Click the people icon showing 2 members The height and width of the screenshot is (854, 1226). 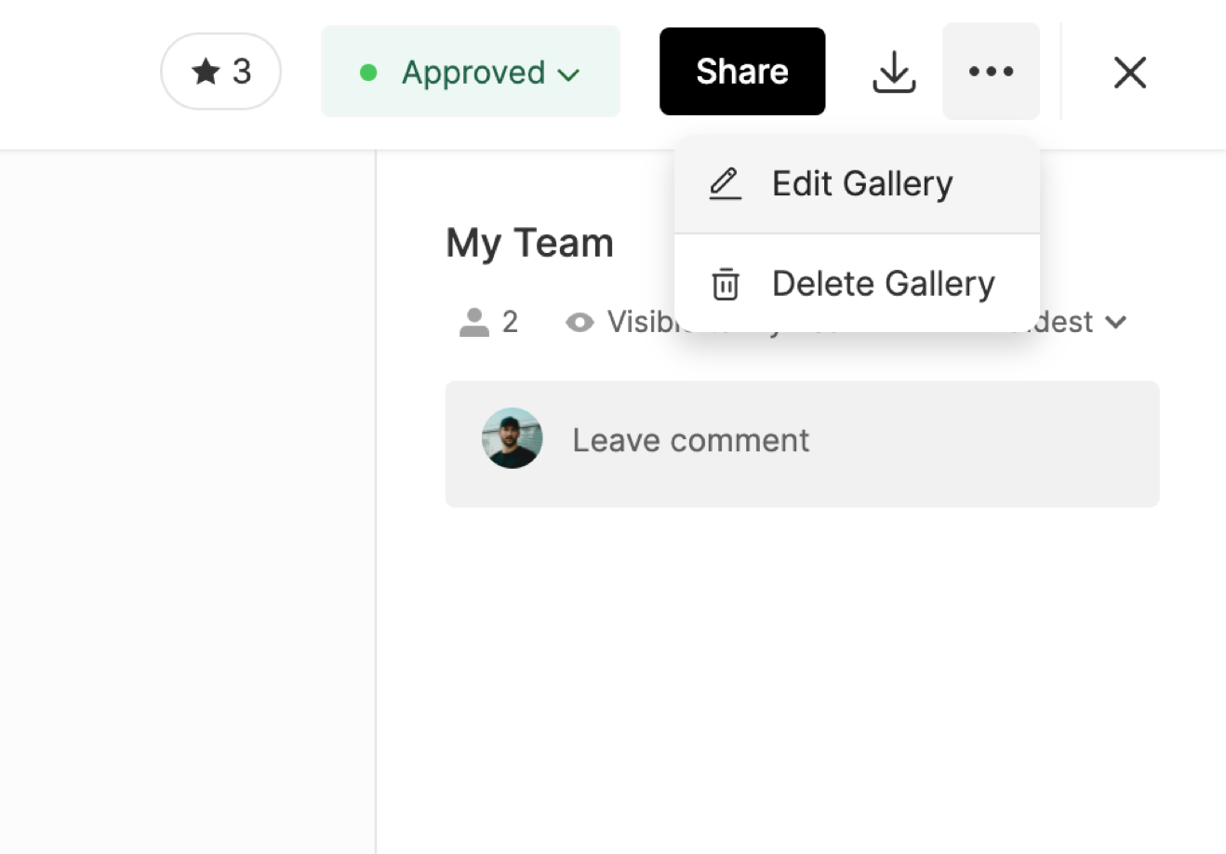pos(474,322)
